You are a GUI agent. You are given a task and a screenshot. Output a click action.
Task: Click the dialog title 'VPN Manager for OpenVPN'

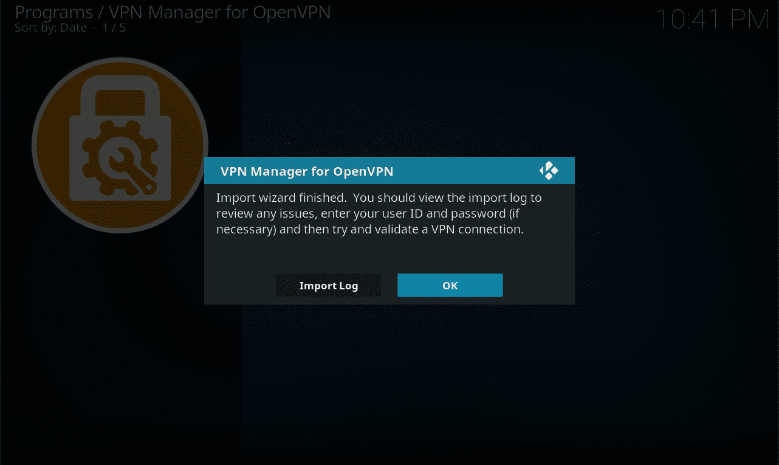[307, 171]
